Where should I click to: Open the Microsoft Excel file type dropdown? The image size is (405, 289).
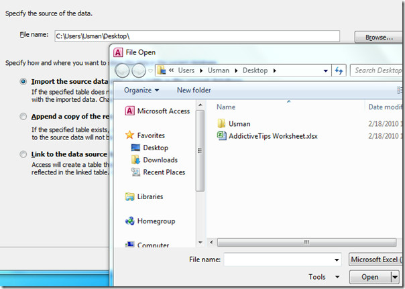pyautogui.click(x=375, y=259)
